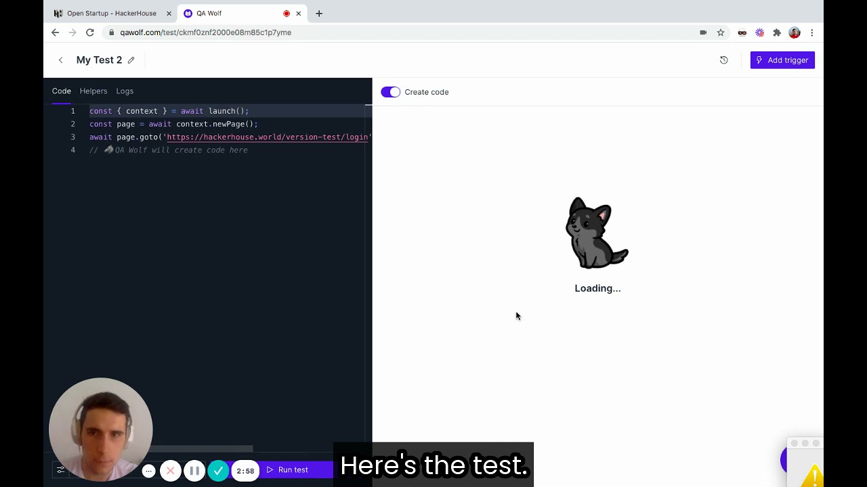
Task: Switch to the Code tab
Action: (62, 91)
